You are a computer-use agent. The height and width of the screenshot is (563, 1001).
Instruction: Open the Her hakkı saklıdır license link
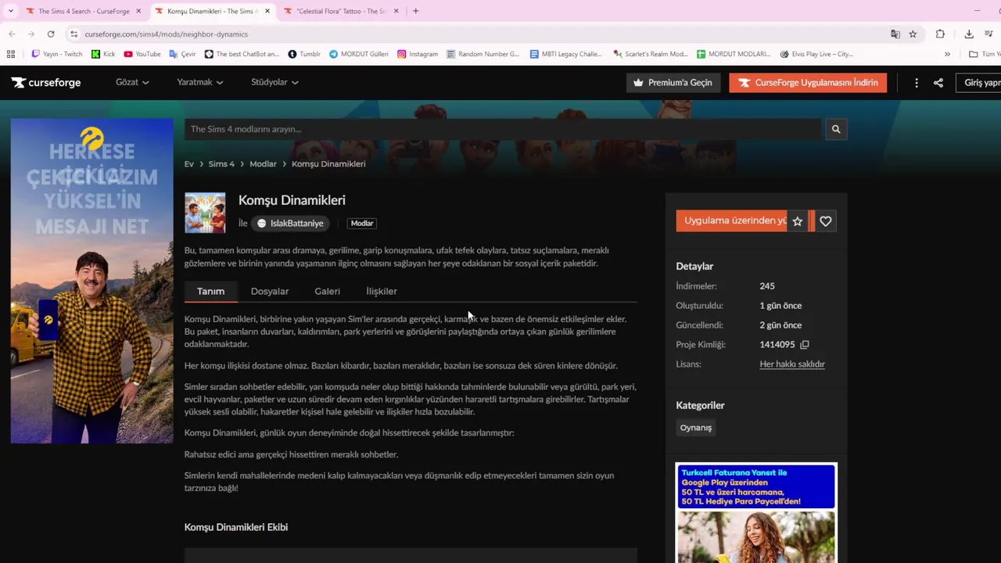pos(792,364)
